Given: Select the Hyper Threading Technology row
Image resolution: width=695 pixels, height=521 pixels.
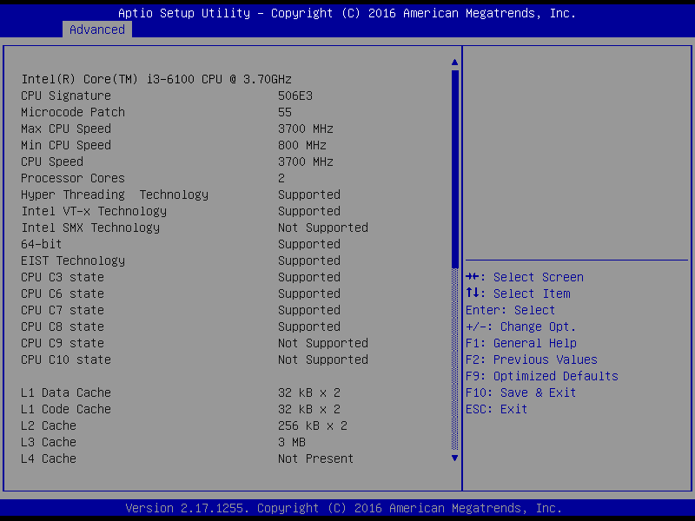Looking at the screenshot, I should click(115, 195).
